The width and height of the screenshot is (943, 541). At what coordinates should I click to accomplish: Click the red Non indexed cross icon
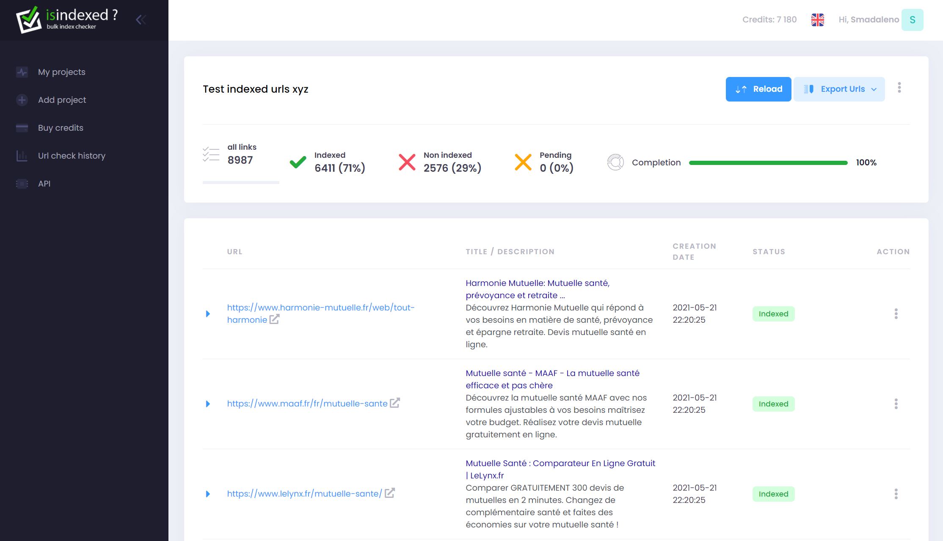[x=407, y=162]
